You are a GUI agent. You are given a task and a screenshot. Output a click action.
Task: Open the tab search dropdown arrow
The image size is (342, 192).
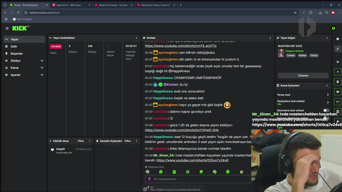tap(5, 5)
